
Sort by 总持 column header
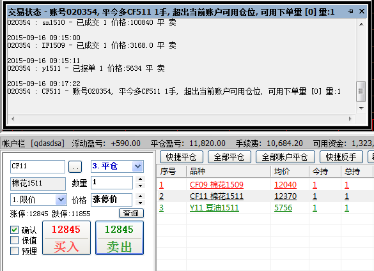point(357,172)
